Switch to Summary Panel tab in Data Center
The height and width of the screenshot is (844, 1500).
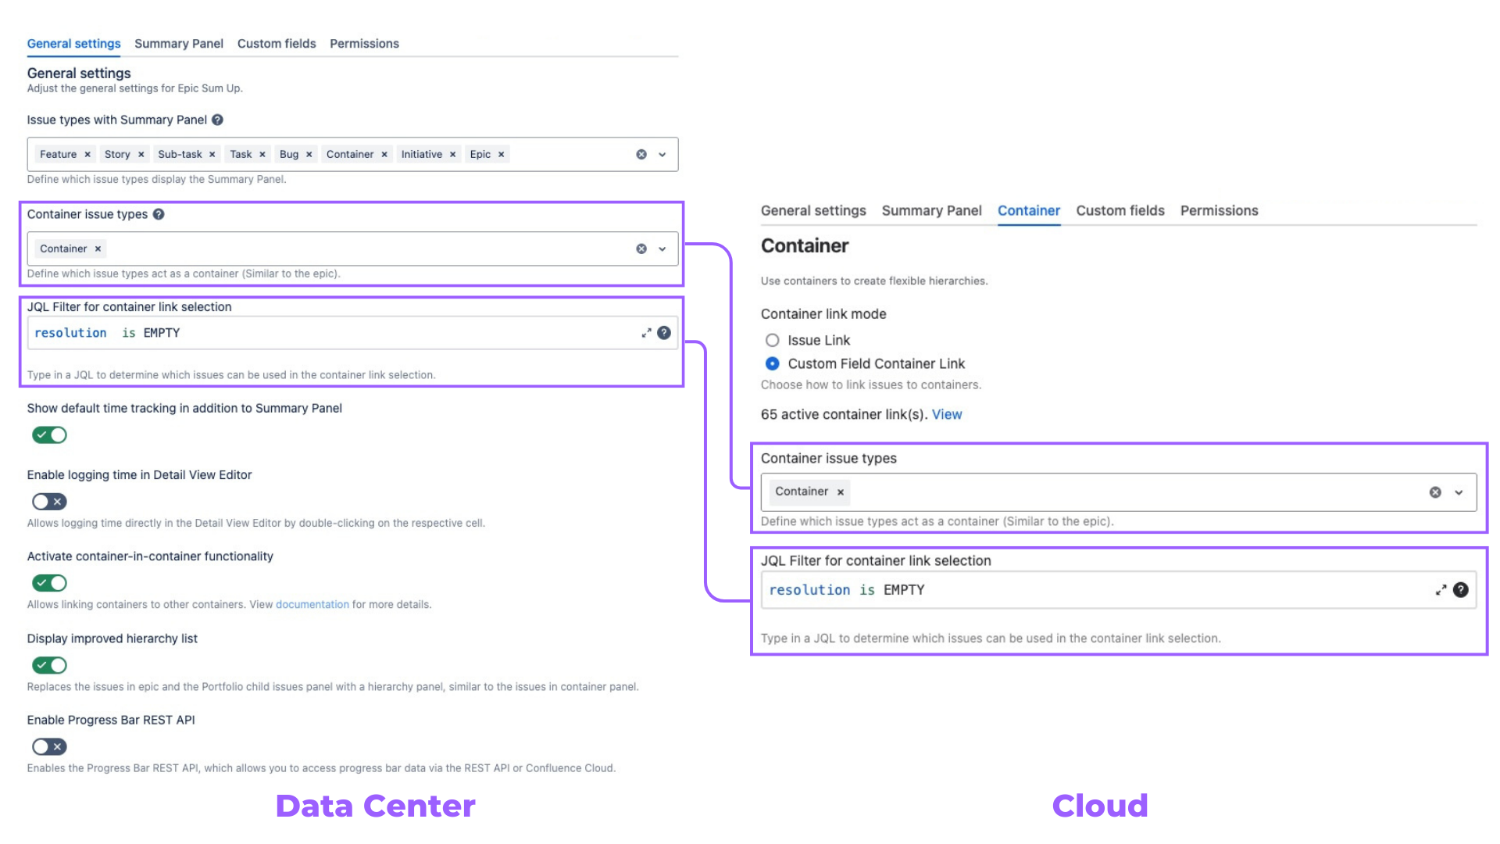click(178, 44)
